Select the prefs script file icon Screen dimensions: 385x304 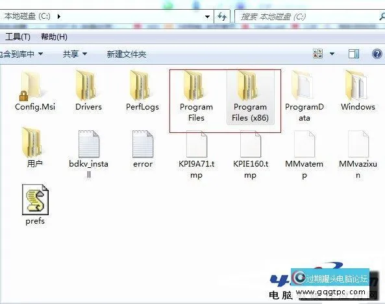pos(35,200)
